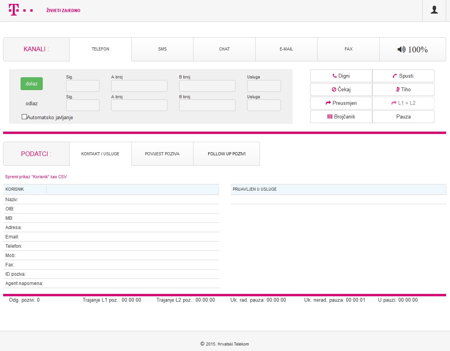This screenshot has height=351, width=450.
Task: Click the speaker volume 100% icon
Action: (x=412, y=49)
